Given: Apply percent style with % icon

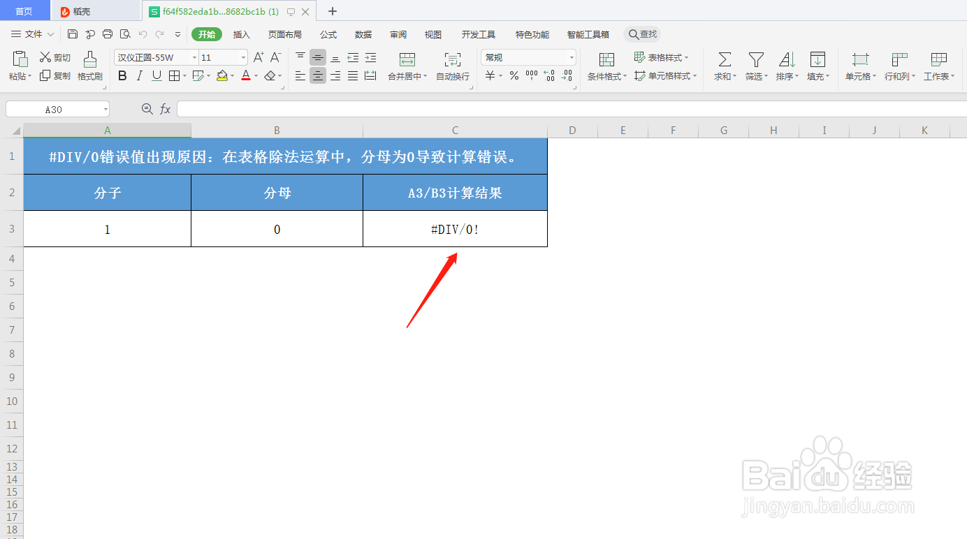Looking at the screenshot, I should click(x=514, y=75).
